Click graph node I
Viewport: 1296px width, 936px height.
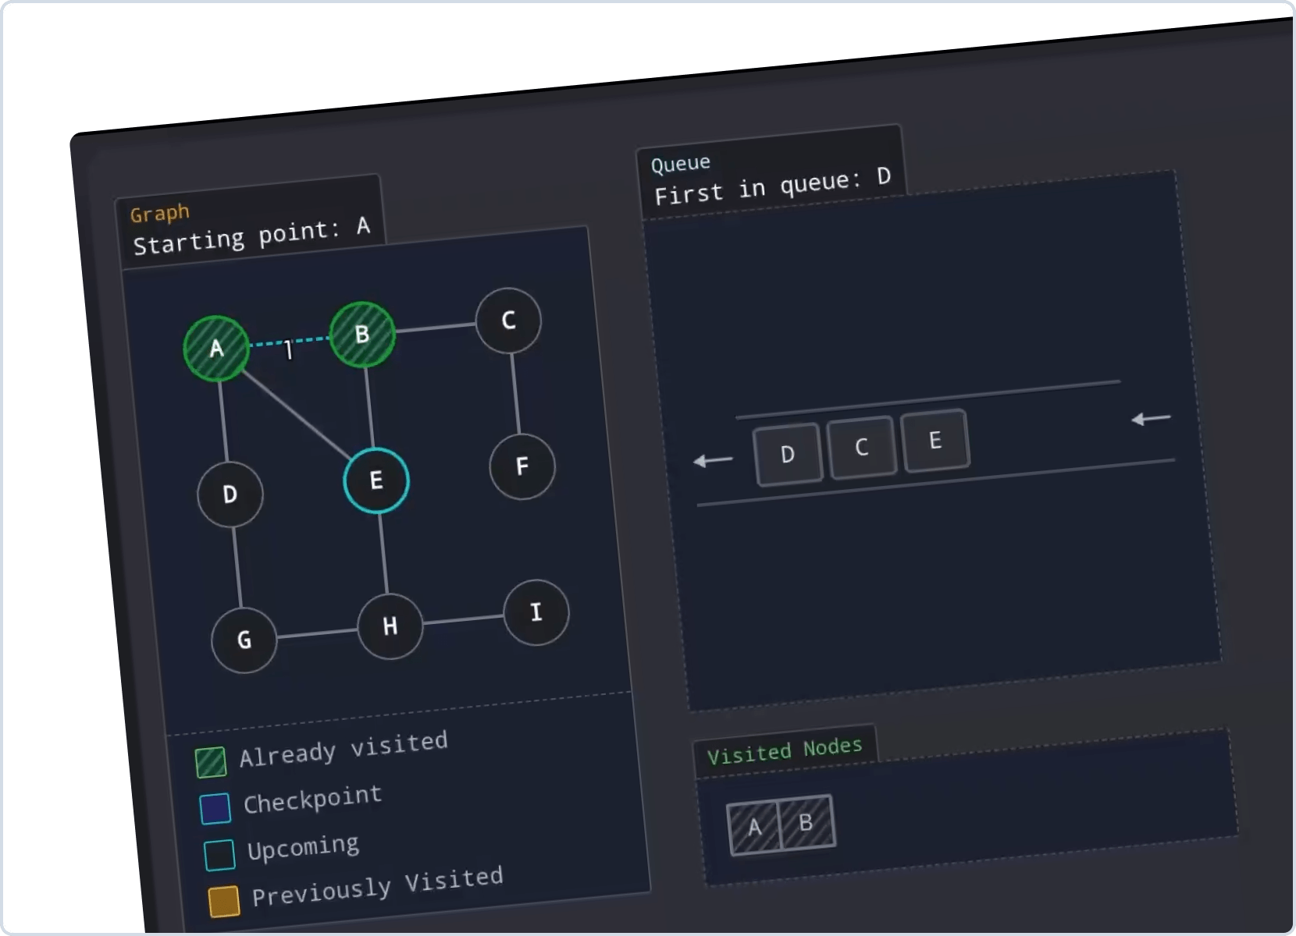tap(536, 612)
